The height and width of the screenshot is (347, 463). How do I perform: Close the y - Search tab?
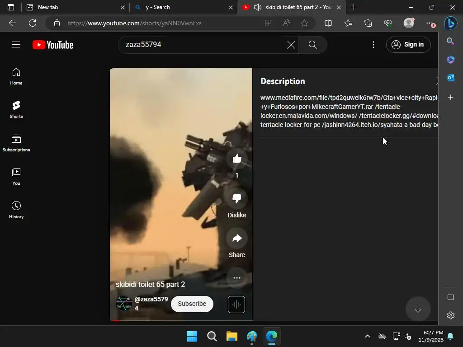click(x=231, y=7)
